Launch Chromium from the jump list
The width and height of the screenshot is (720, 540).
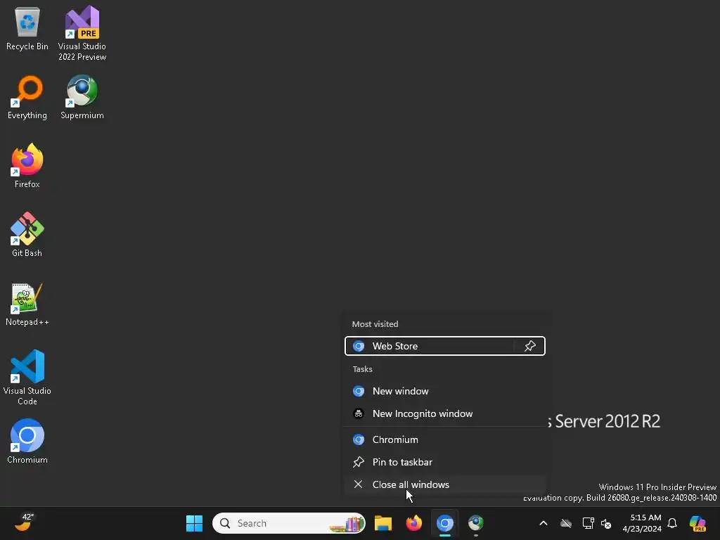[x=444, y=440]
